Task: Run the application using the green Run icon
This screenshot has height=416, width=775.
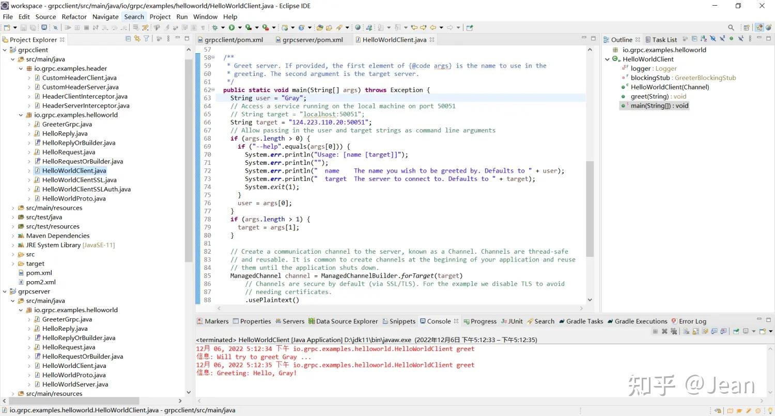Action: click(x=231, y=27)
